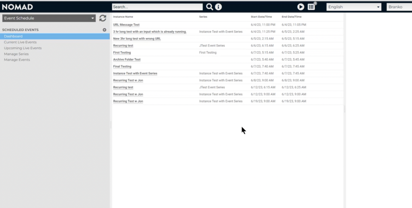Open the Archive Folder Test event
This screenshot has width=412, height=208.
[127, 59]
